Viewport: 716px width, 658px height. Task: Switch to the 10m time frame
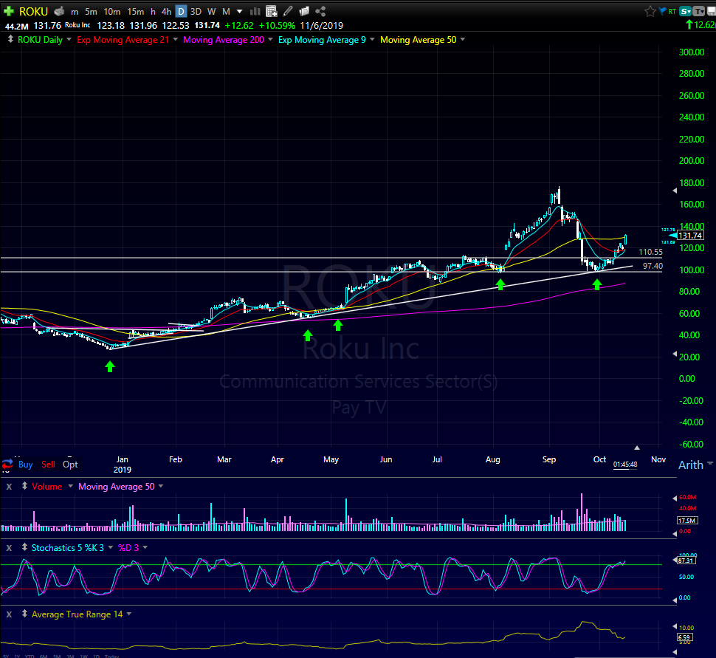(112, 12)
